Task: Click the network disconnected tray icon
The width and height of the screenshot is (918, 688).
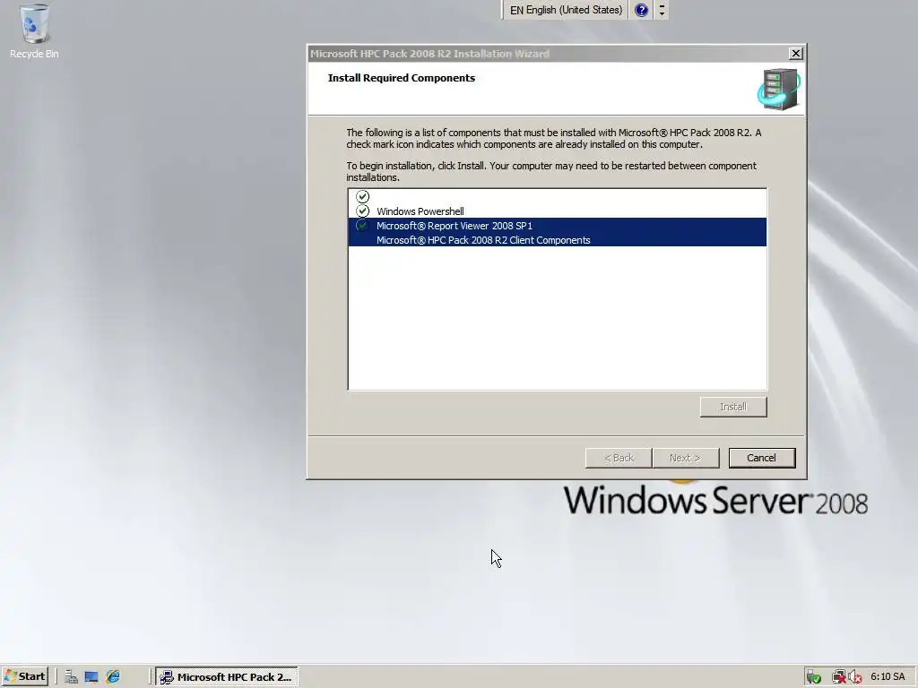Action: tap(839, 677)
